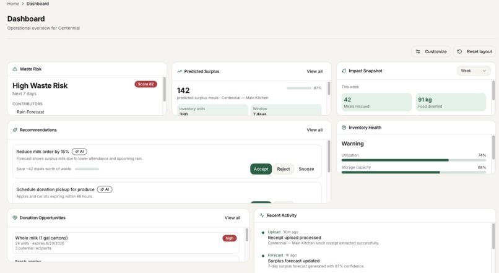
Task: Click the Recommendations card scrollbar
Action: [329, 157]
